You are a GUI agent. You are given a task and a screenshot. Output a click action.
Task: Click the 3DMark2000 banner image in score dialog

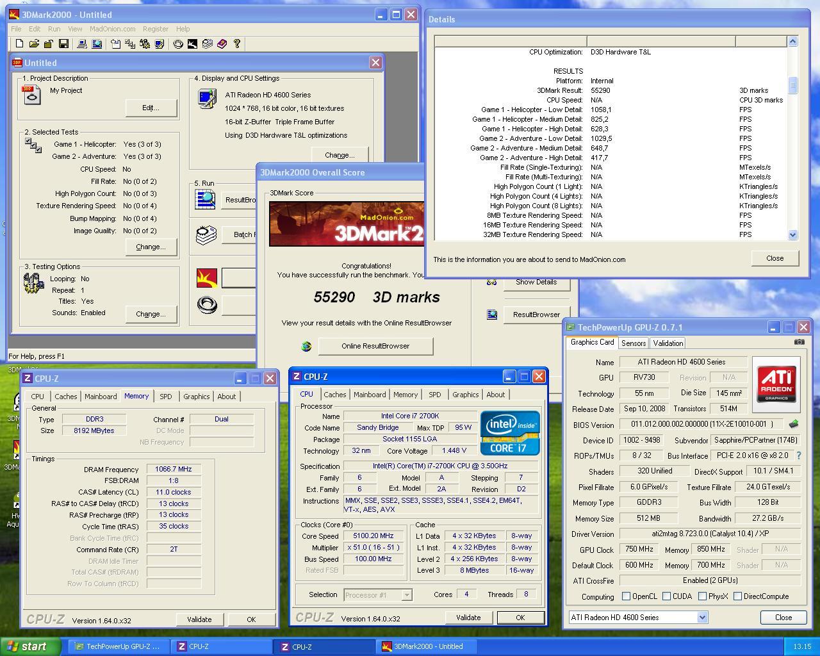click(347, 224)
